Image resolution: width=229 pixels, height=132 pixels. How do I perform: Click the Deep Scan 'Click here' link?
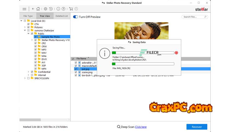(141, 127)
